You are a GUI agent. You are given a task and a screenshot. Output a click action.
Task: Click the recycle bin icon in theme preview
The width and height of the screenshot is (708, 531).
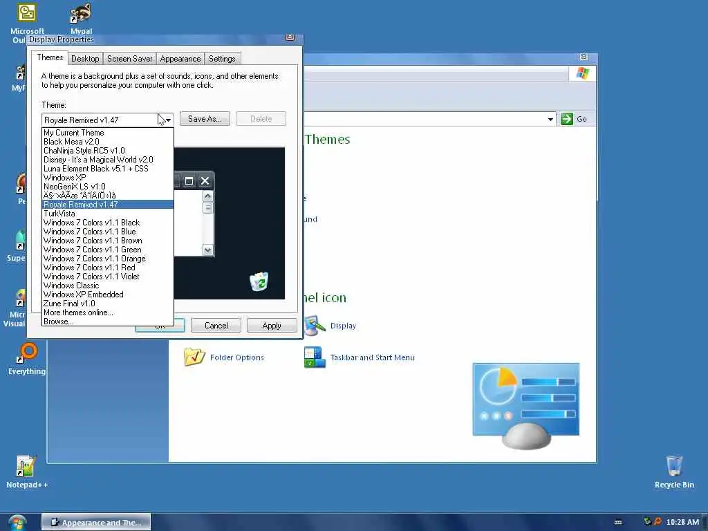click(259, 281)
